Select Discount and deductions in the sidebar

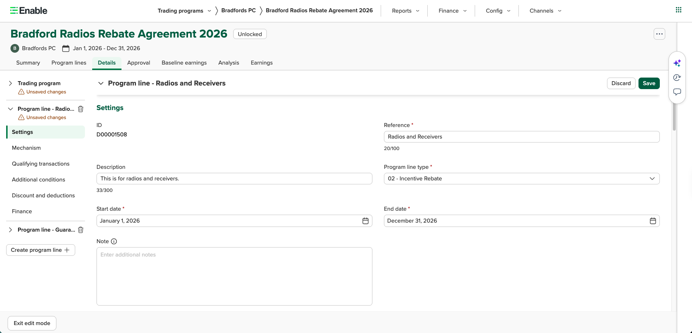[x=46, y=196]
